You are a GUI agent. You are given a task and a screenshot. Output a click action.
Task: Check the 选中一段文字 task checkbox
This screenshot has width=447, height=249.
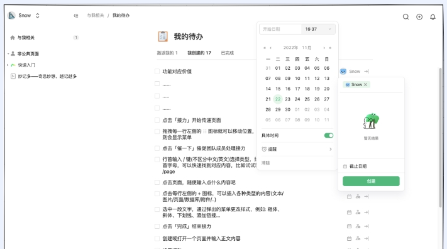(x=157, y=209)
